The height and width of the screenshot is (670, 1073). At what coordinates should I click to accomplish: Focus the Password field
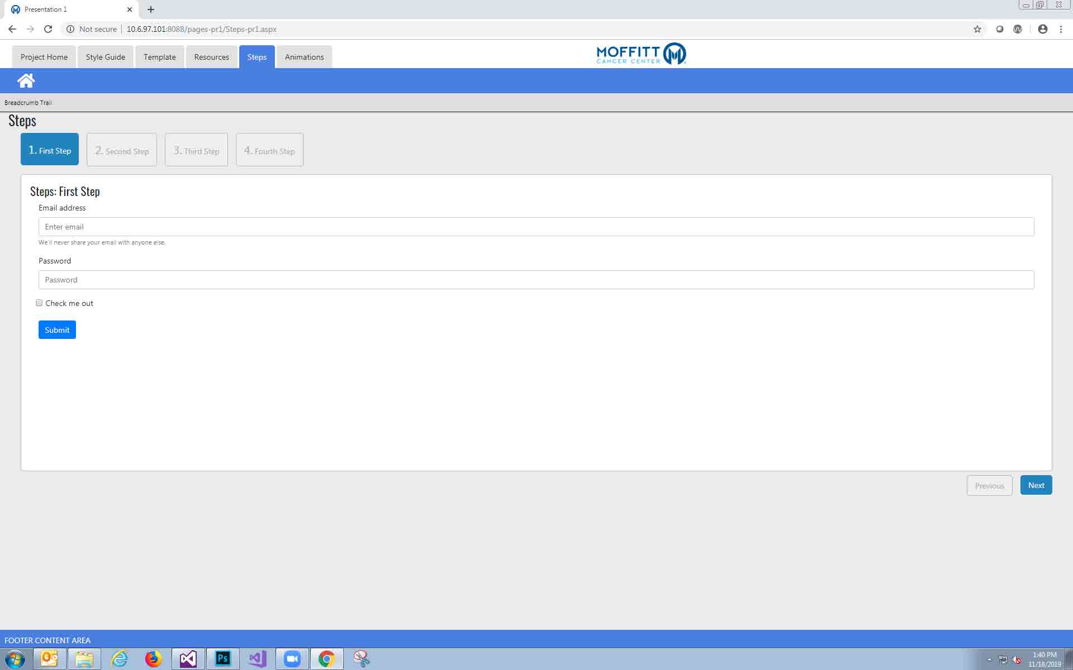click(536, 280)
